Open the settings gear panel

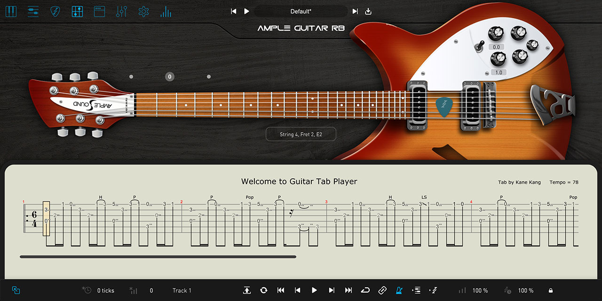[143, 11]
